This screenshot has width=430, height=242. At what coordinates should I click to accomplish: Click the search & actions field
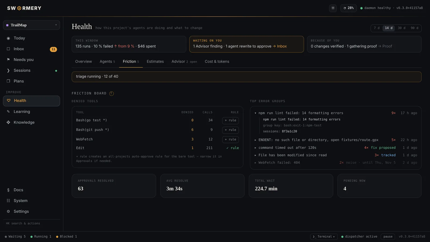pyautogui.click(x=31, y=223)
